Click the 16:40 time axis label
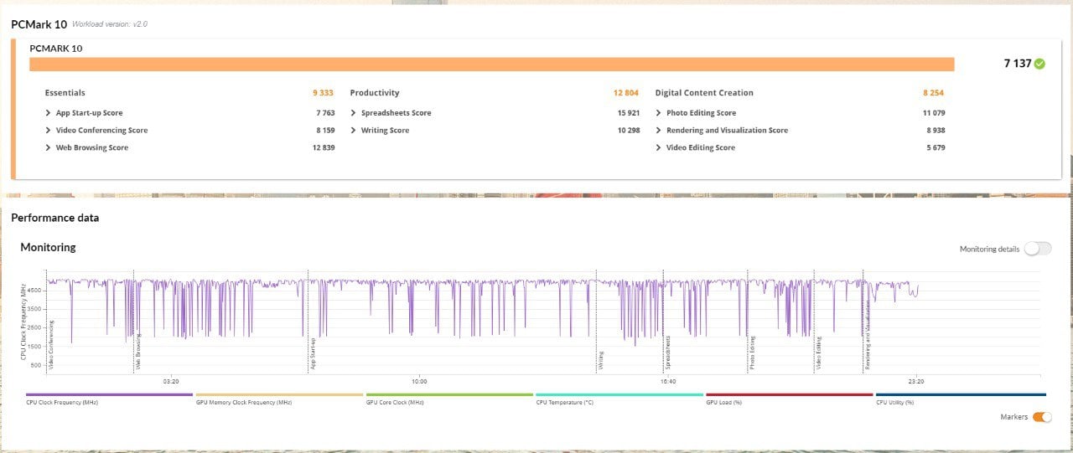 (x=668, y=381)
